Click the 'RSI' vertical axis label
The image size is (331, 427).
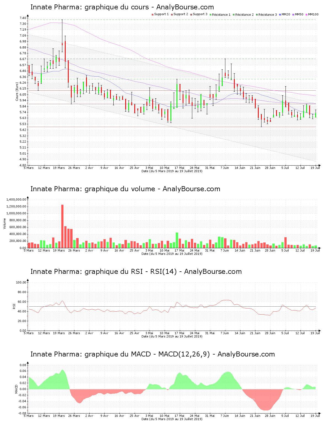coord(14,306)
